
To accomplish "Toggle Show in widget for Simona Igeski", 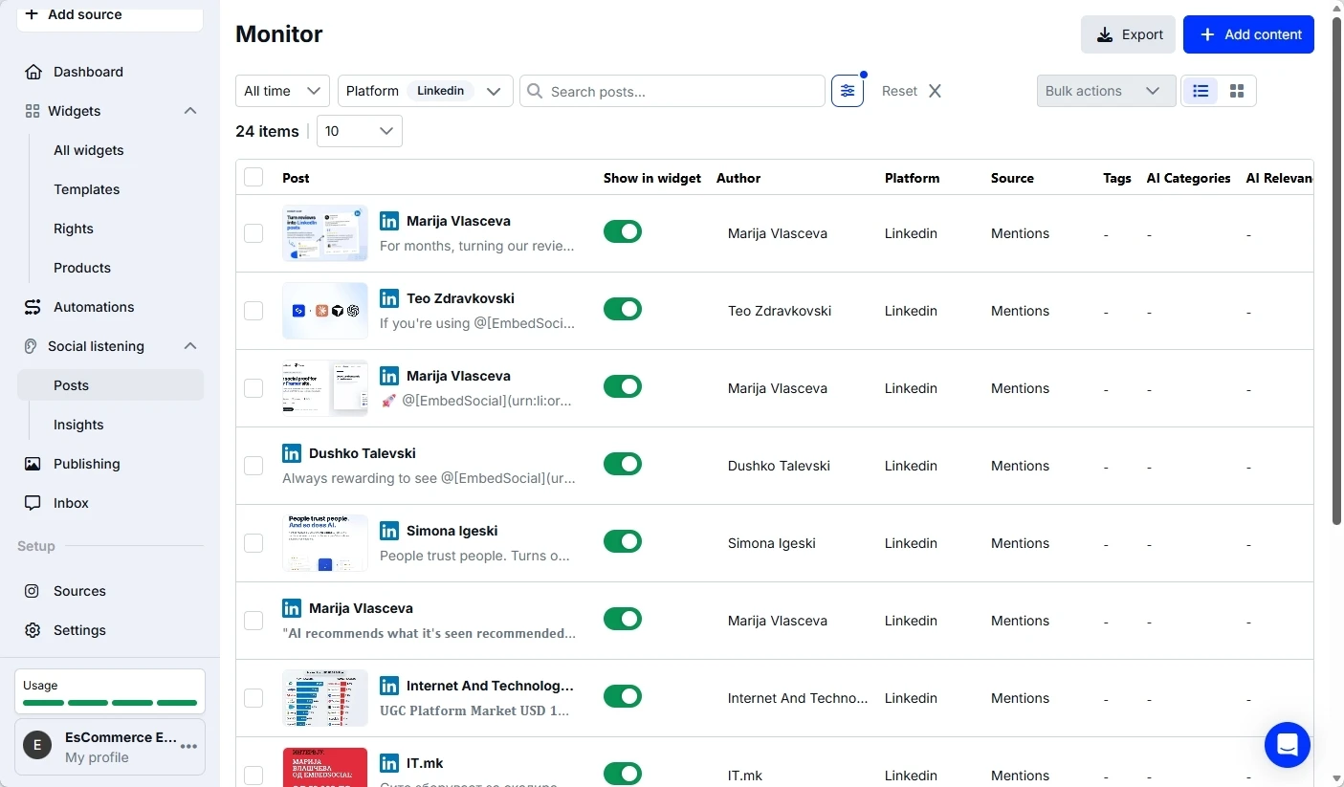I will pyautogui.click(x=623, y=541).
